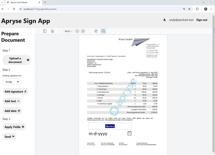The image size is (215, 155).
Task: Click the Step 2 label
Action: (x=6, y=70)
